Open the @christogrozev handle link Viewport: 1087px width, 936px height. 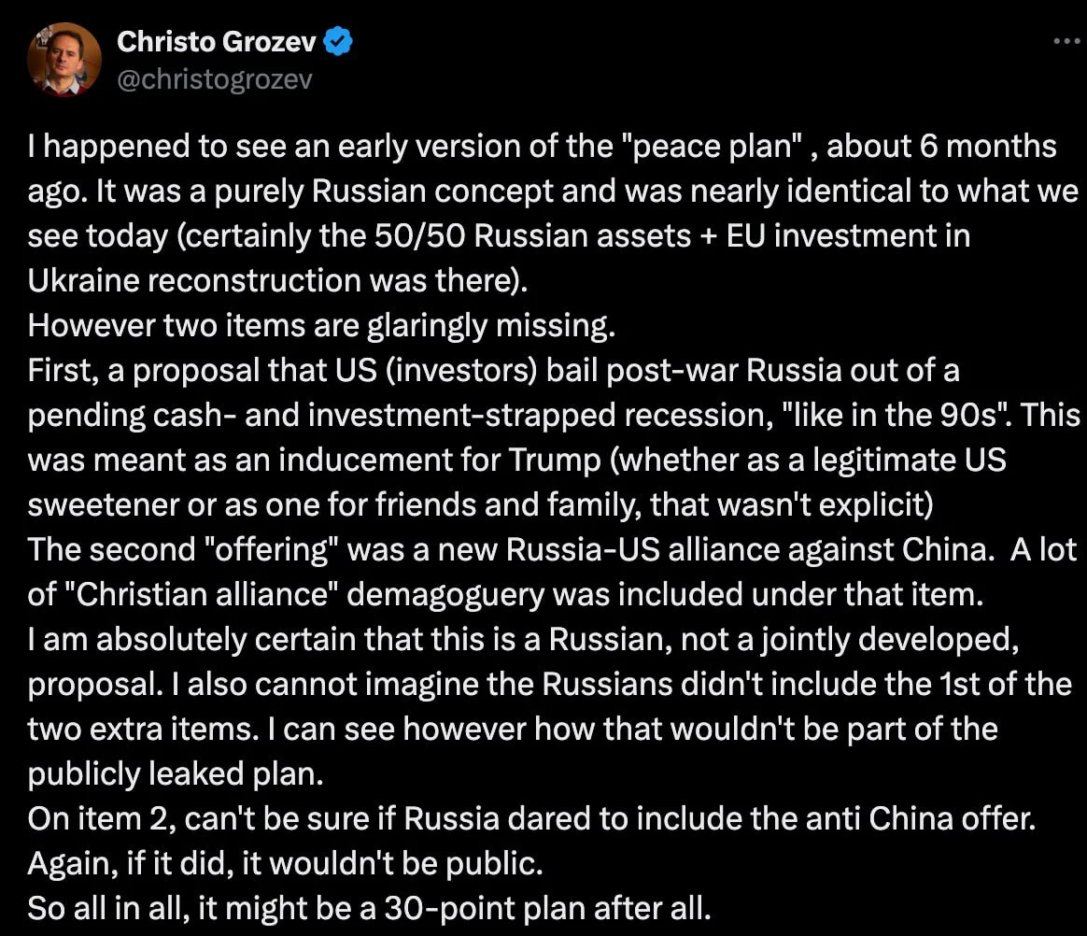point(214,79)
